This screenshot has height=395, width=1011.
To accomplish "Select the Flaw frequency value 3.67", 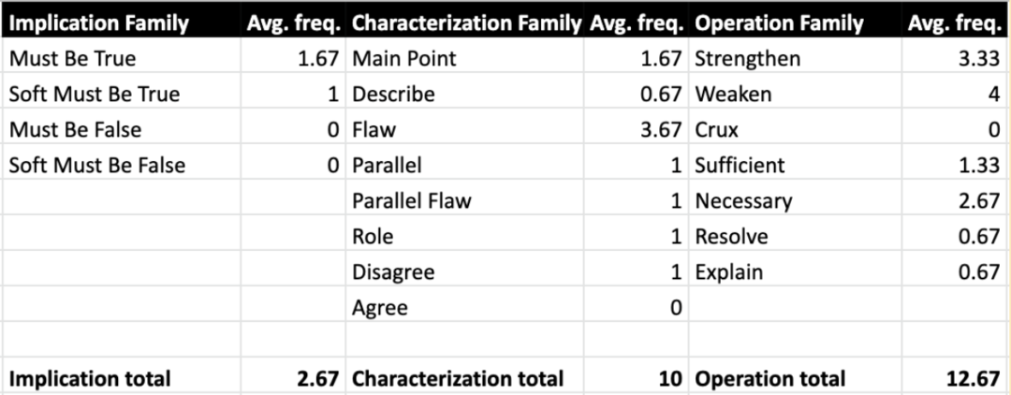I will [x=657, y=130].
